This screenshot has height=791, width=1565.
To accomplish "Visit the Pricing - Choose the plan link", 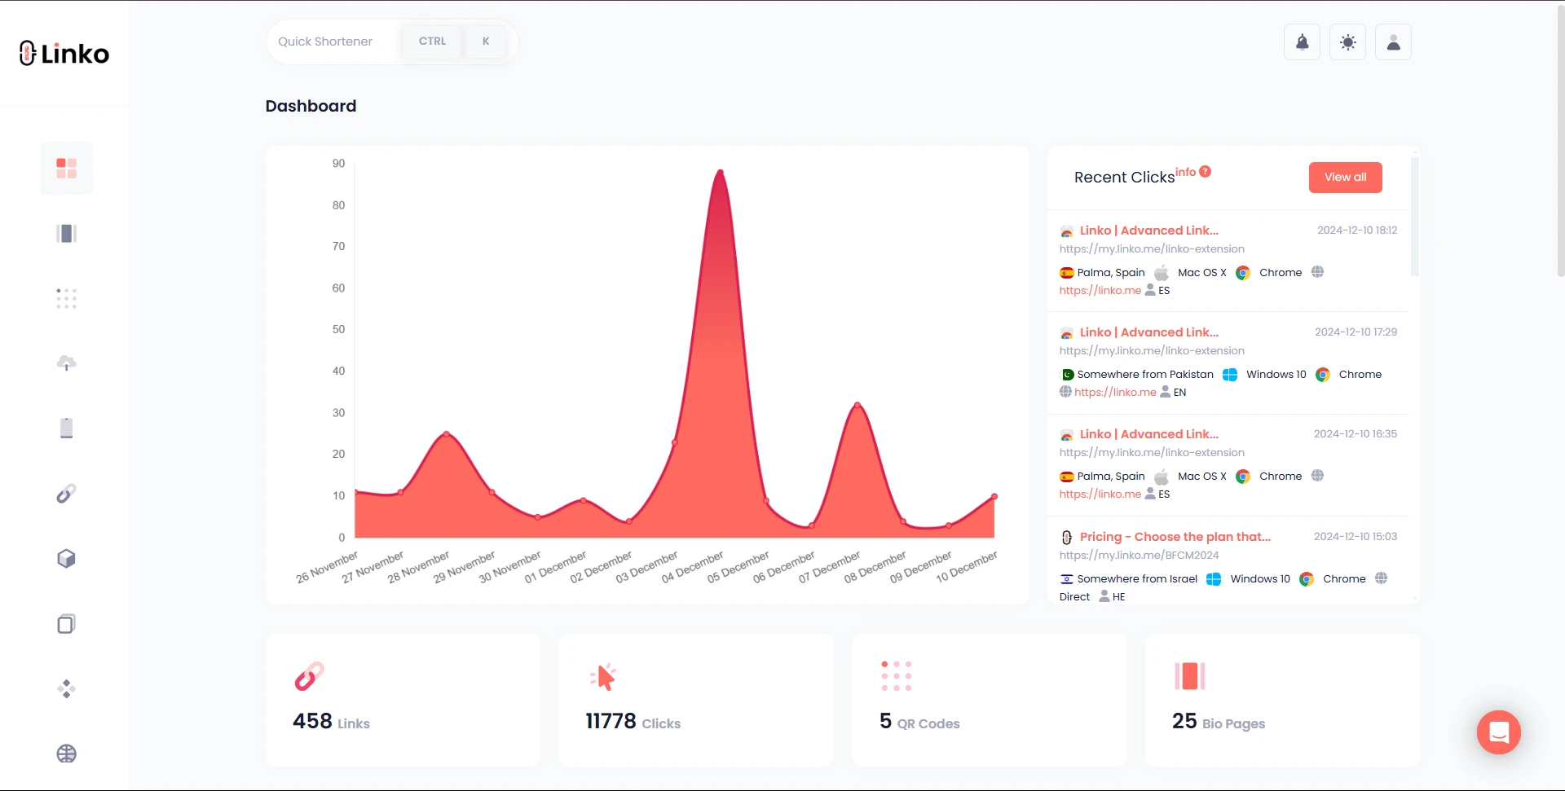I will pos(1175,537).
